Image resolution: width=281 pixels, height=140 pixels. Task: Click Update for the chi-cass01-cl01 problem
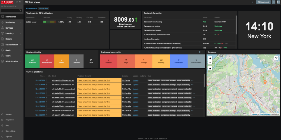[136, 85]
